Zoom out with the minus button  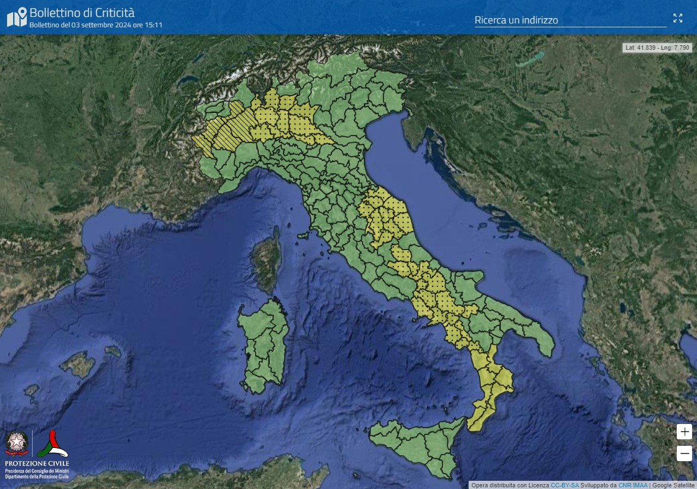684,453
